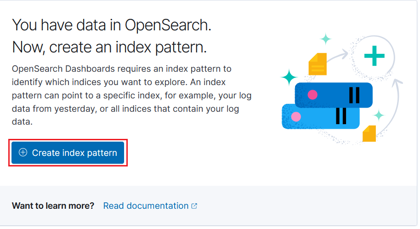Click the pink dot on light blue server

(296, 117)
